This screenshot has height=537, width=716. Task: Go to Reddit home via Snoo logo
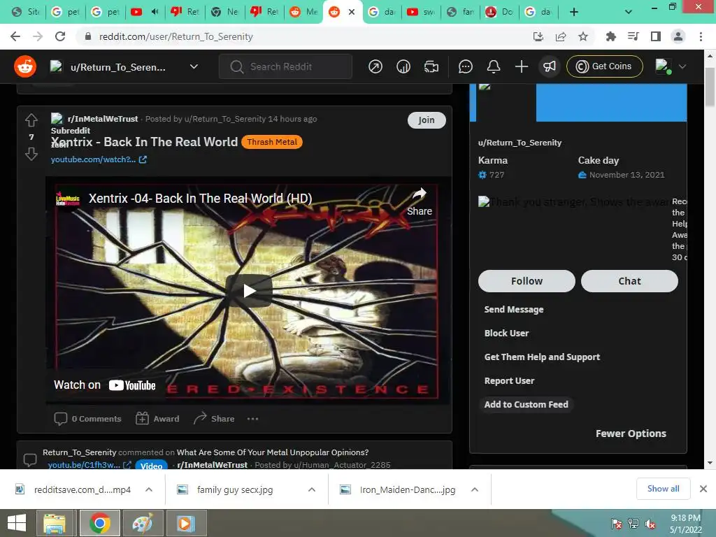[x=25, y=66]
